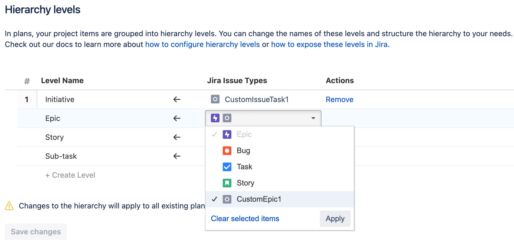This screenshot has height=243, width=514.
Task: Click the back arrow in Story row
Action: (177, 137)
